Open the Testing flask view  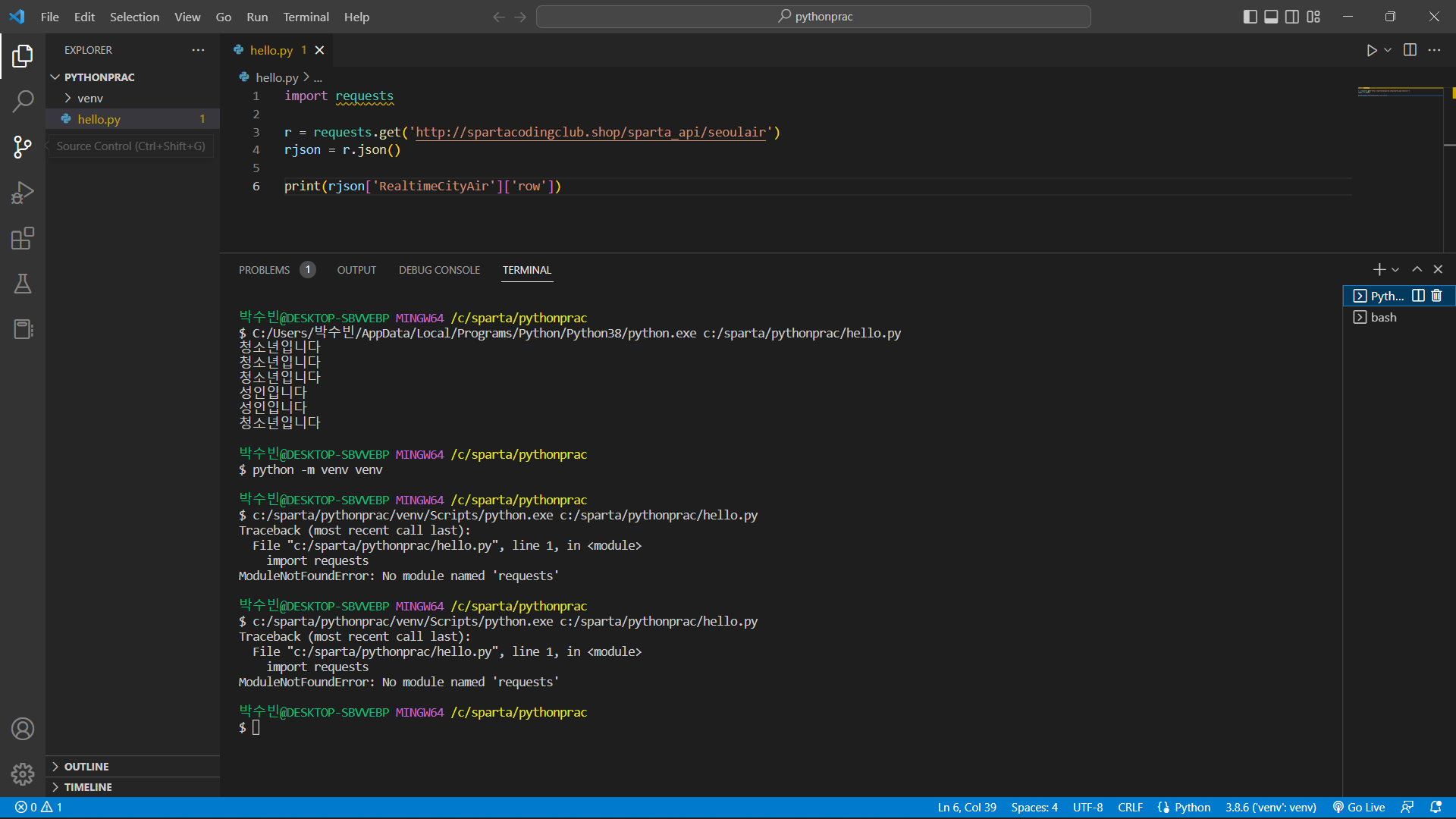pyautogui.click(x=23, y=284)
